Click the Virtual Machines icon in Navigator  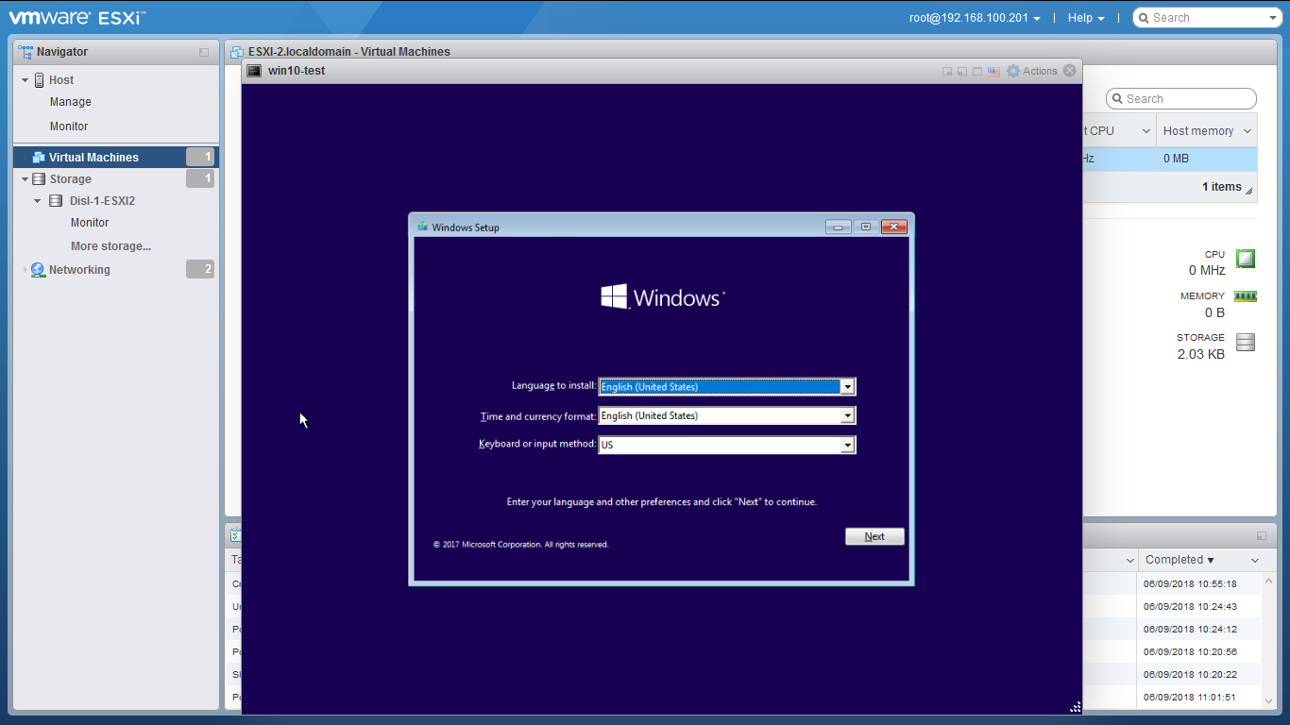click(x=39, y=158)
